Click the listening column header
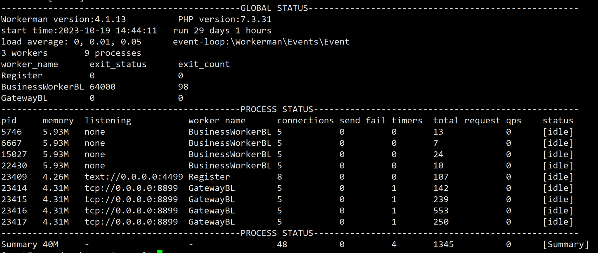Viewport: 598px width, 253px height. 108,121
